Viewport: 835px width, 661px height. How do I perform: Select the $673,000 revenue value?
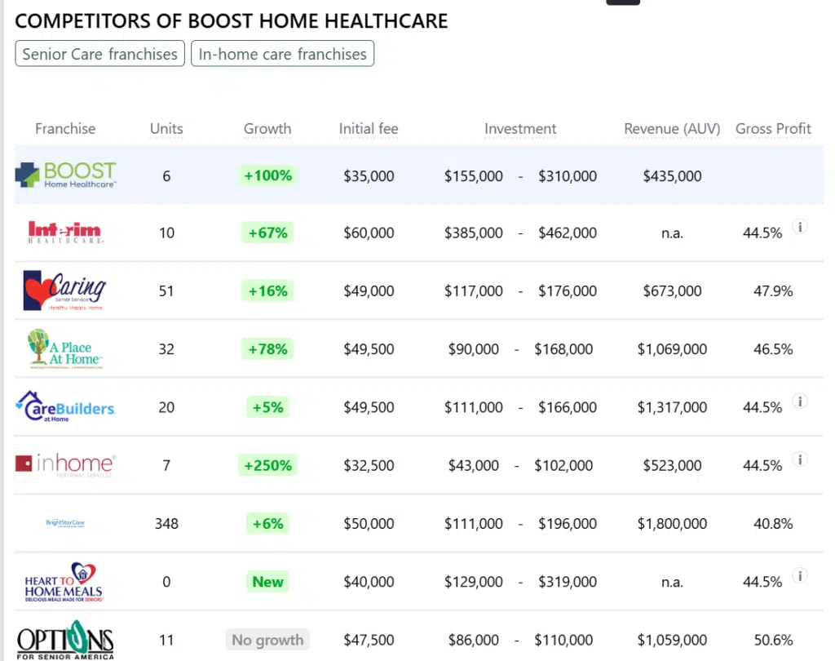(x=672, y=291)
